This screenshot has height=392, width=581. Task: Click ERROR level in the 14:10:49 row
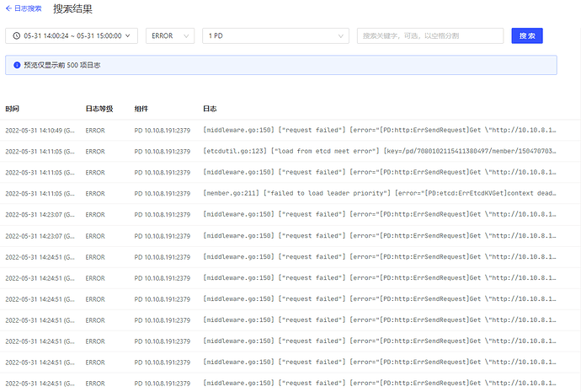point(95,131)
